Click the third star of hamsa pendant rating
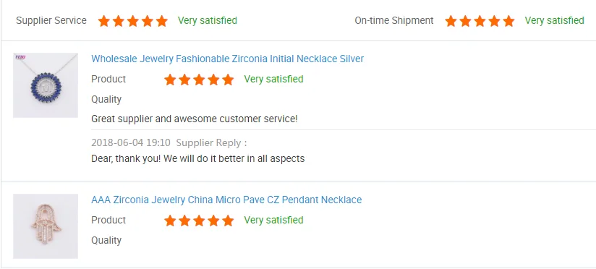596x269 pixels. tap(199, 221)
